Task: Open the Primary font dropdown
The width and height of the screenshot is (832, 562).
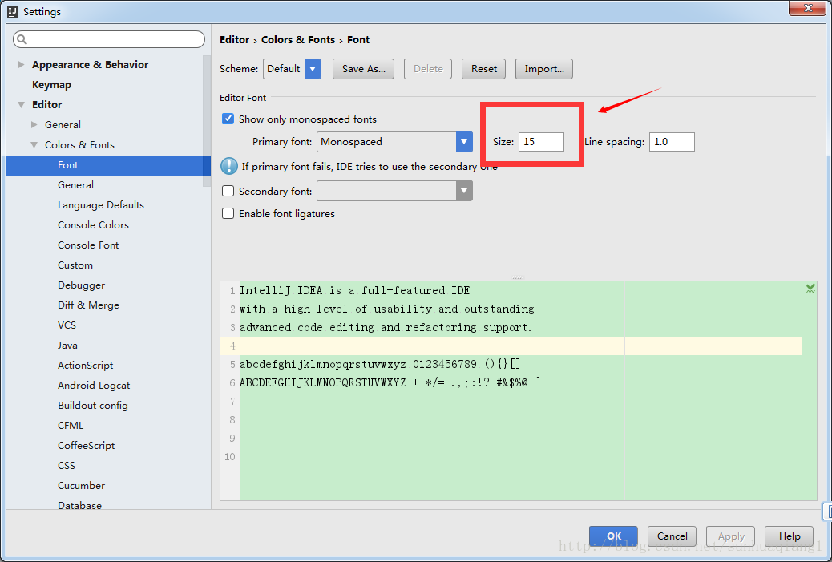Action: click(463, 141)
